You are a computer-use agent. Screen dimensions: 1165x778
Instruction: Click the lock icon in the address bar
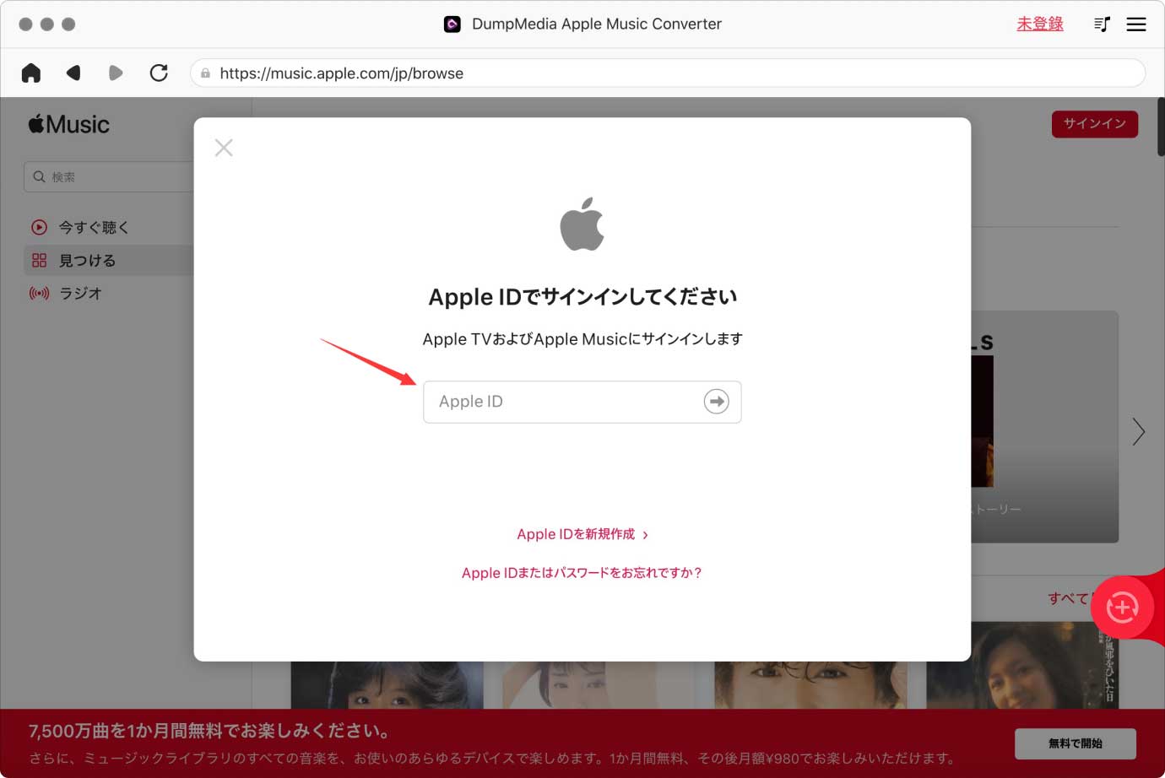tap(205, 73)
